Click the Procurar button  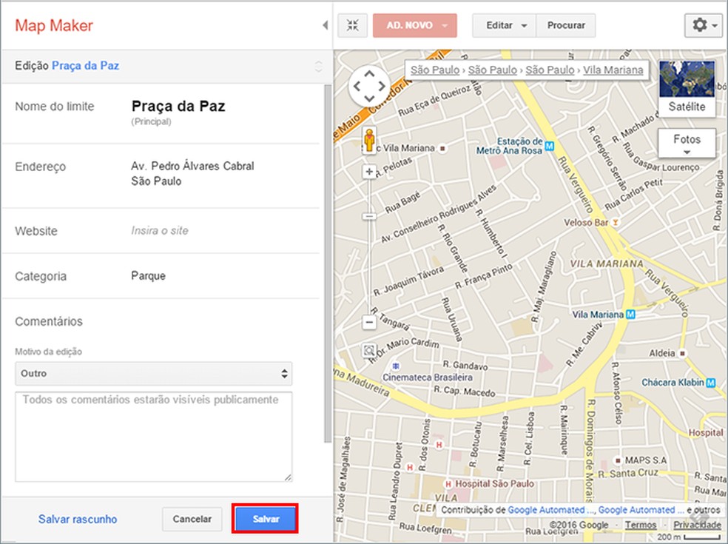coord(566,25)
